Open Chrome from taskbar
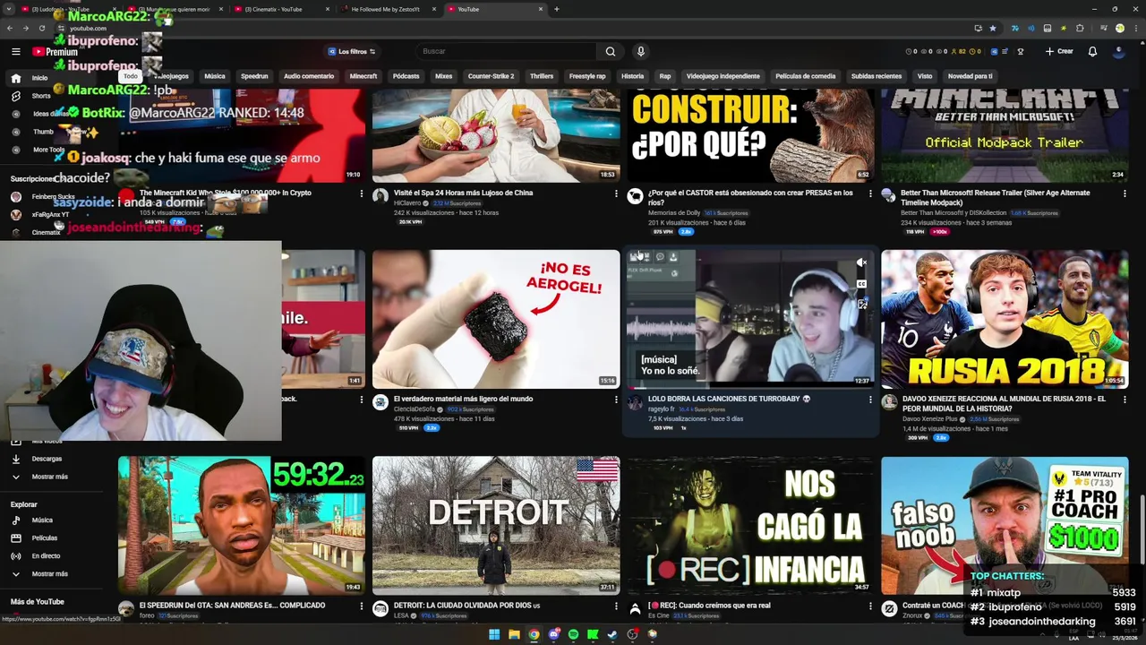1146x645 pixels. [534, 634]
